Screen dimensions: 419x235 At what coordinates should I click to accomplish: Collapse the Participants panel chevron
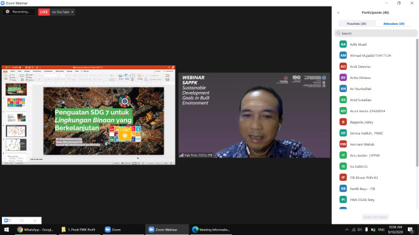338,12
